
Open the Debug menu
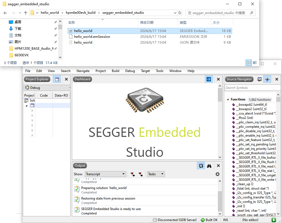point(130,71)
